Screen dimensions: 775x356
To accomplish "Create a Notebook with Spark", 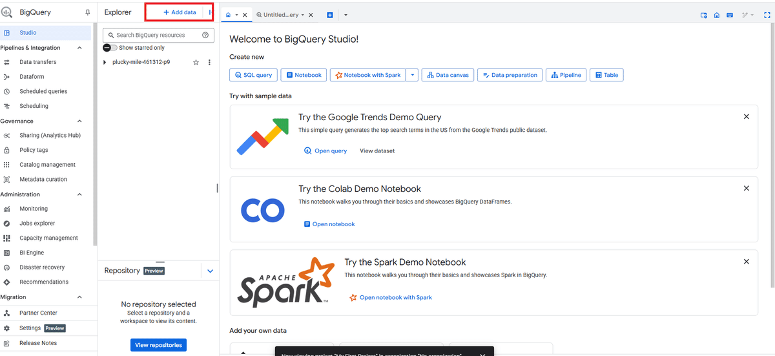I will click(x=368, y=75).
